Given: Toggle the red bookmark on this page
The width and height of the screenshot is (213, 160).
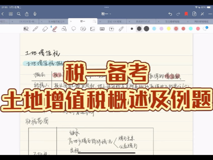Looking at the screenshot, I should 186,14.
